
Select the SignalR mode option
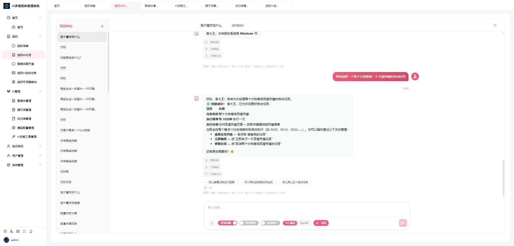[x=304, y=223]
